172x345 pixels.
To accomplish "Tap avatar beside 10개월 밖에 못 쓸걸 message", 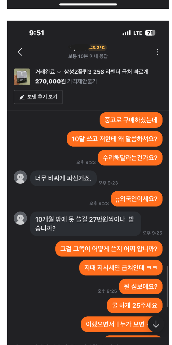I will coord(20,218).
